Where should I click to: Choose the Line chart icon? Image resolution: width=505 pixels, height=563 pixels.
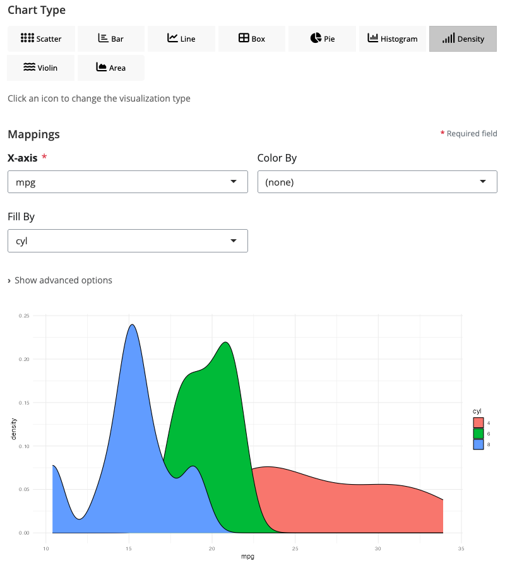point(181,39)
